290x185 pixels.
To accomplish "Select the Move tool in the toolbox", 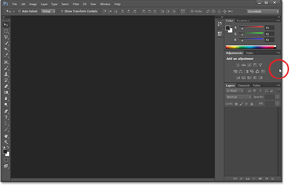I will (6, 25).
